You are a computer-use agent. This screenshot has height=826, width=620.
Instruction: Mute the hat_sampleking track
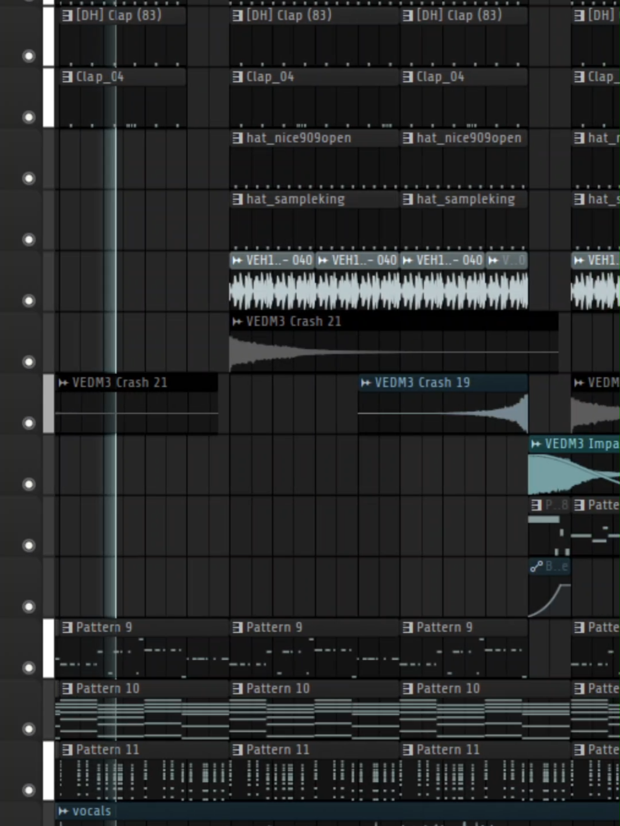click(29, 240)
